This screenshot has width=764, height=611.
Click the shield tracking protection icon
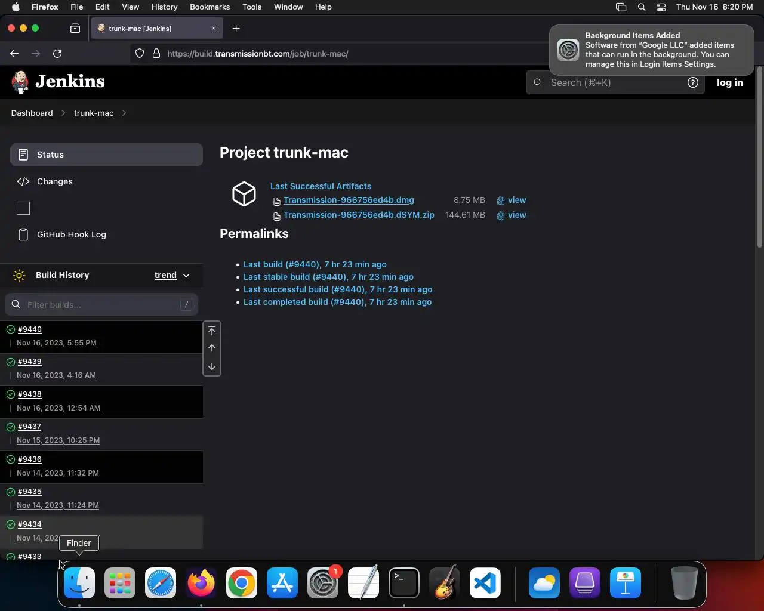[140, 54]
